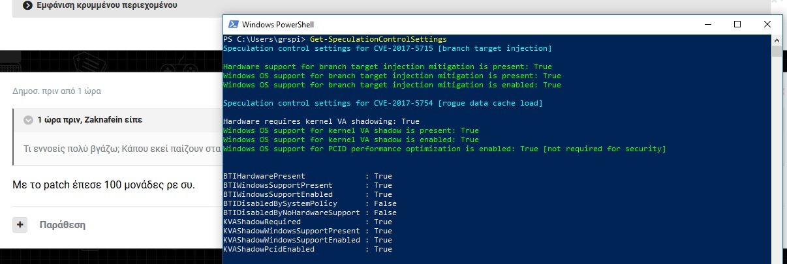
Task: Click the PowerShell vertical scrollbar thumb
Action: click(777, 51)
